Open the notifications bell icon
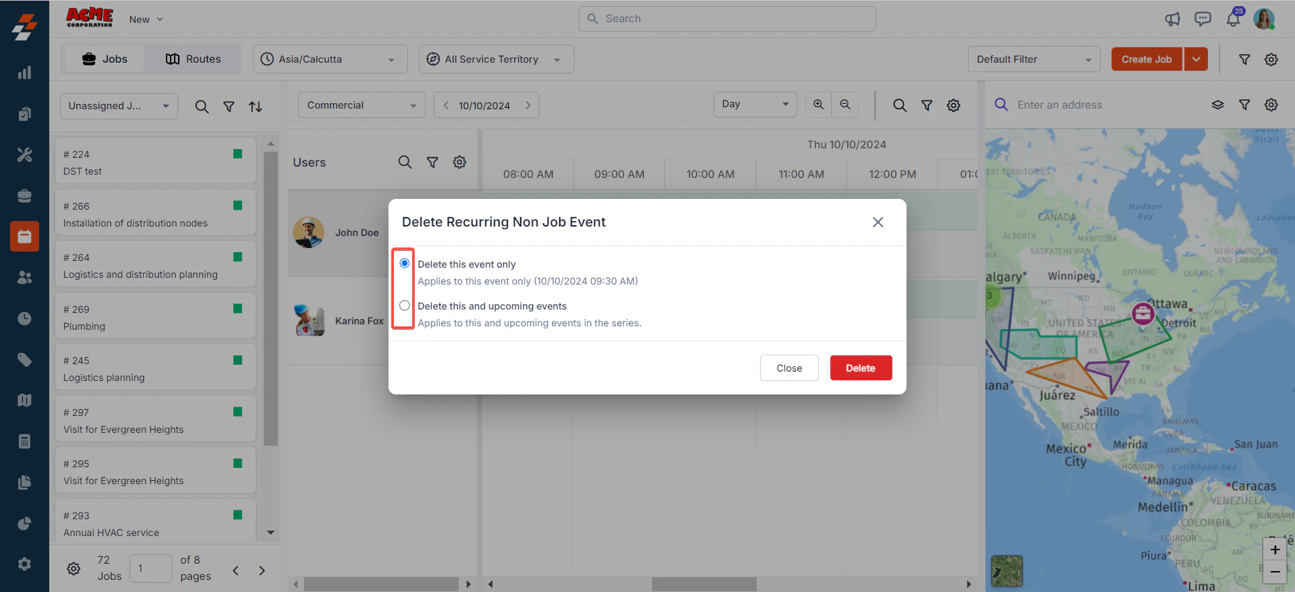Screen dimensions: 1295x592 [1233, 19]
